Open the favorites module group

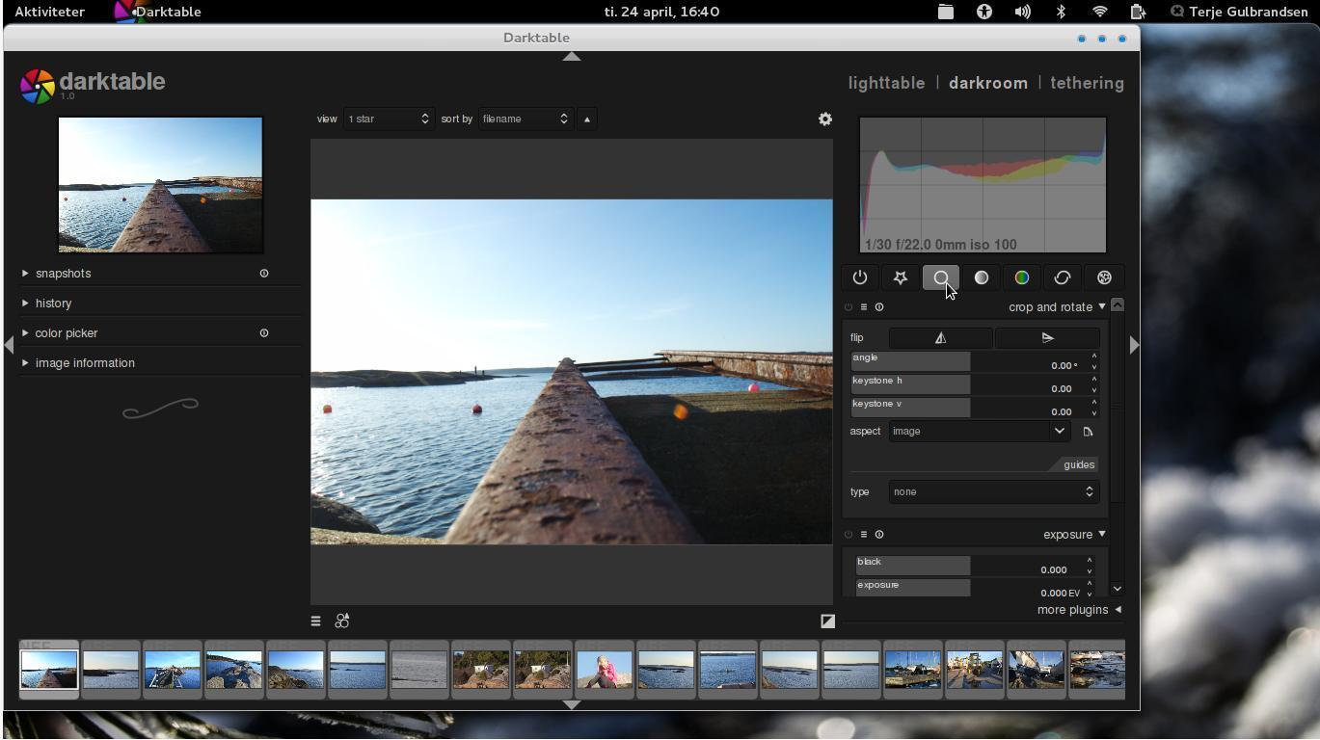[900, 277]
